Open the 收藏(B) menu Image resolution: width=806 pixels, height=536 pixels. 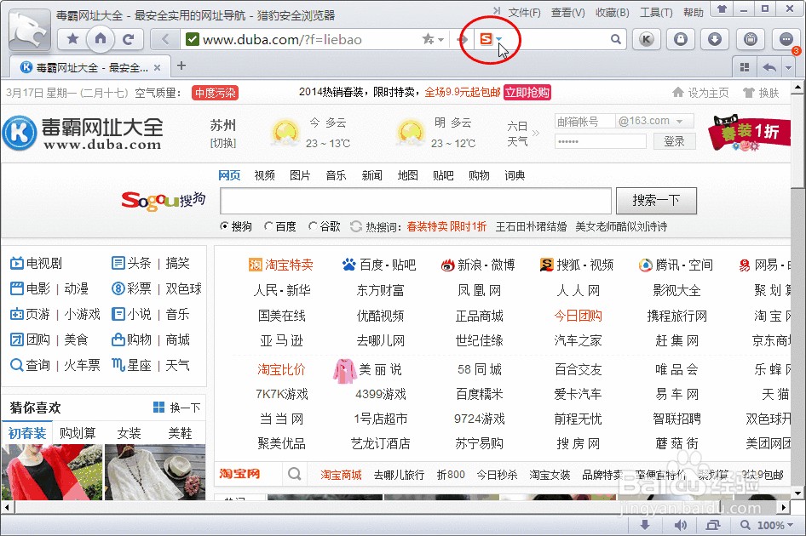tap(613, 12)
